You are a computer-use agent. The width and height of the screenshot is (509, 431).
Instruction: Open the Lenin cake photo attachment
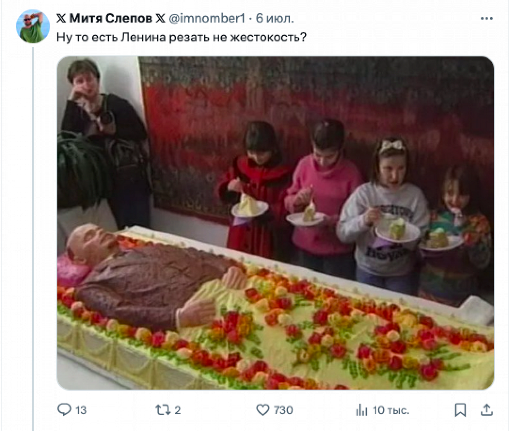pos(276,223)
